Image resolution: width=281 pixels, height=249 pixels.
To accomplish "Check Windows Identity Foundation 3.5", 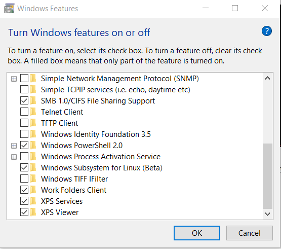I will [24, 134].
